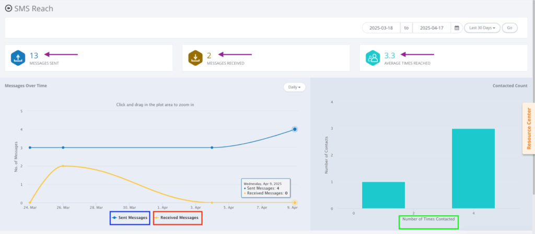Click the tall bar for 4 times contacted
This screenshot has height=234, width=535.
(473, 169)
